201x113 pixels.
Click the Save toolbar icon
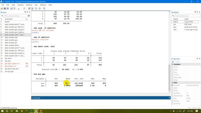click(5, 8)
